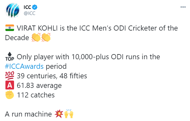Open the #ICCAwards hashtag
The width and height of the screenshot is (190, 121).
click(24, 66)
